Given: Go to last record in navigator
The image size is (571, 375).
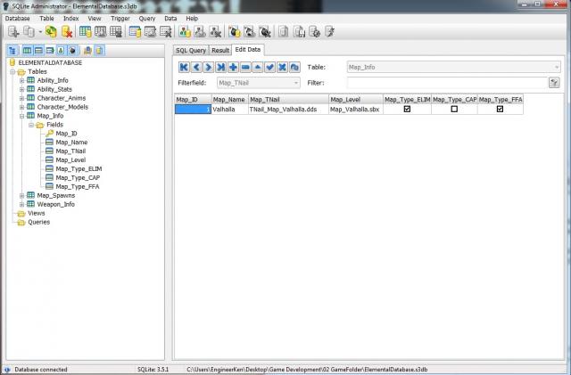Looking at the screenshot, I should tap(220, 67).
